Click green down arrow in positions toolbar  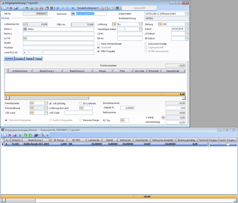coord(30,135)
